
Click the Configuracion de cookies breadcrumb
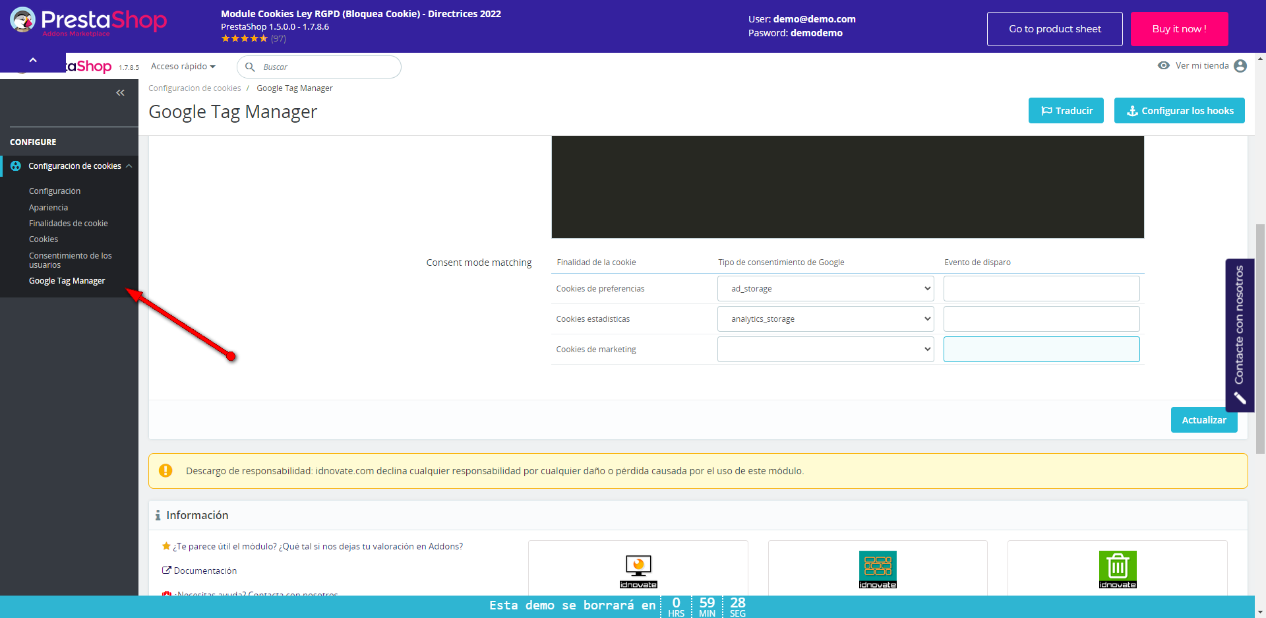tap(195, 88)
